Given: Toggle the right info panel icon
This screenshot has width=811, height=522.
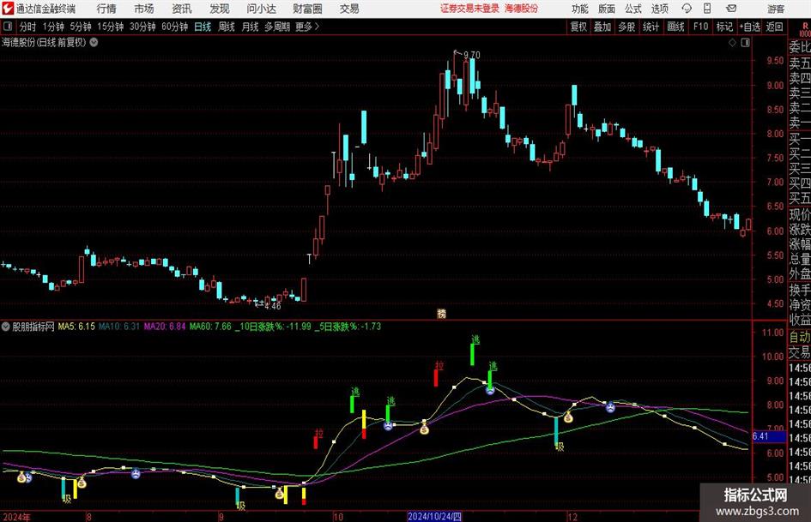Looking at the screenshot, I should coord(745,43).
